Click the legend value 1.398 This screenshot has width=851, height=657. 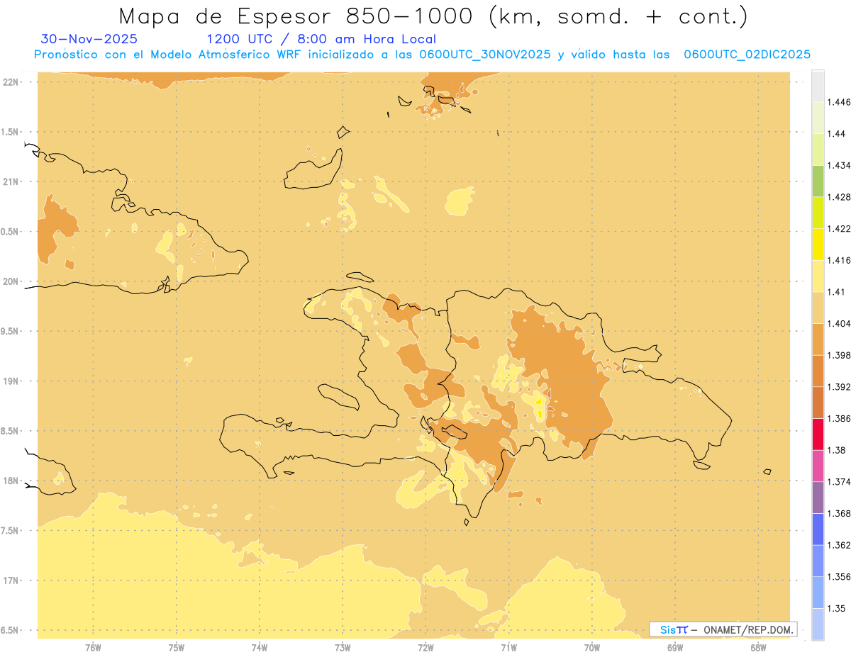[838, 355]
